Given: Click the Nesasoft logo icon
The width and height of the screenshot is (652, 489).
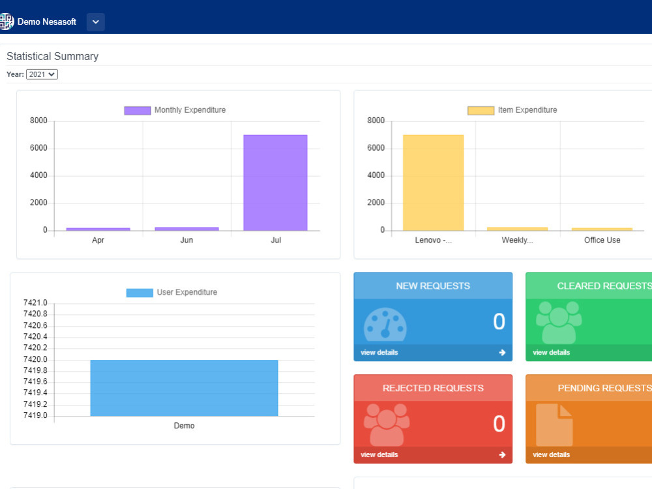Looking at the screenshot, I should tap(7, 22).
